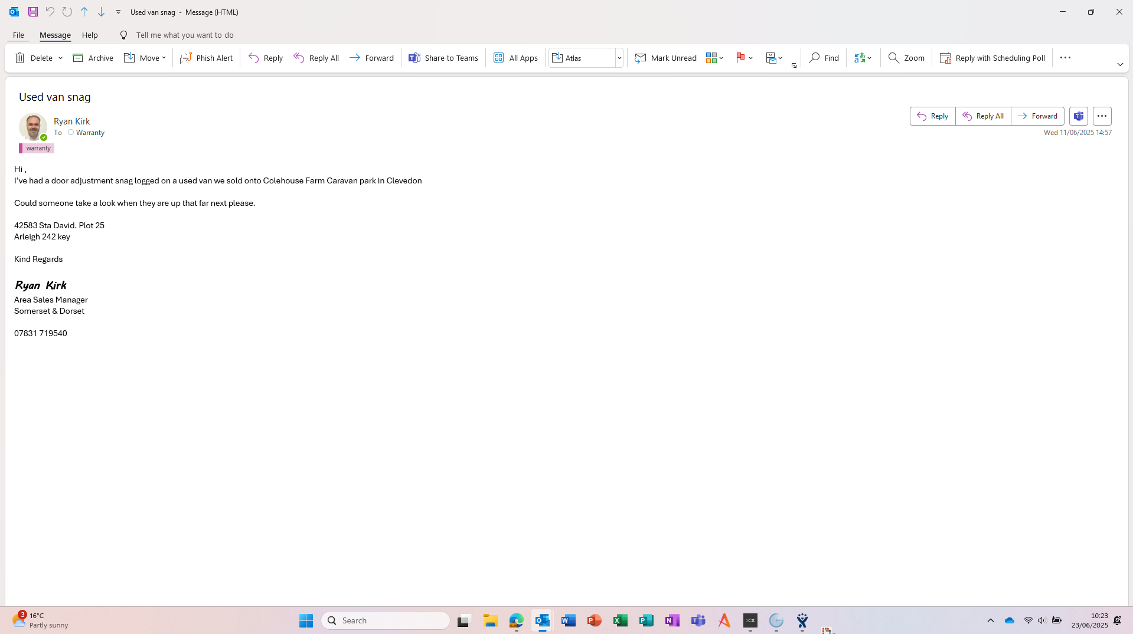
Task: Open Excel from the taskbar
Action: click(x=621, y=620)
